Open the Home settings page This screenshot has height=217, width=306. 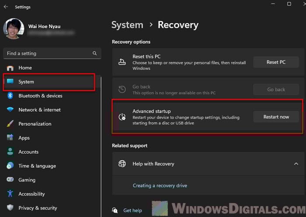pyautogui.click(x=52, y=68)
